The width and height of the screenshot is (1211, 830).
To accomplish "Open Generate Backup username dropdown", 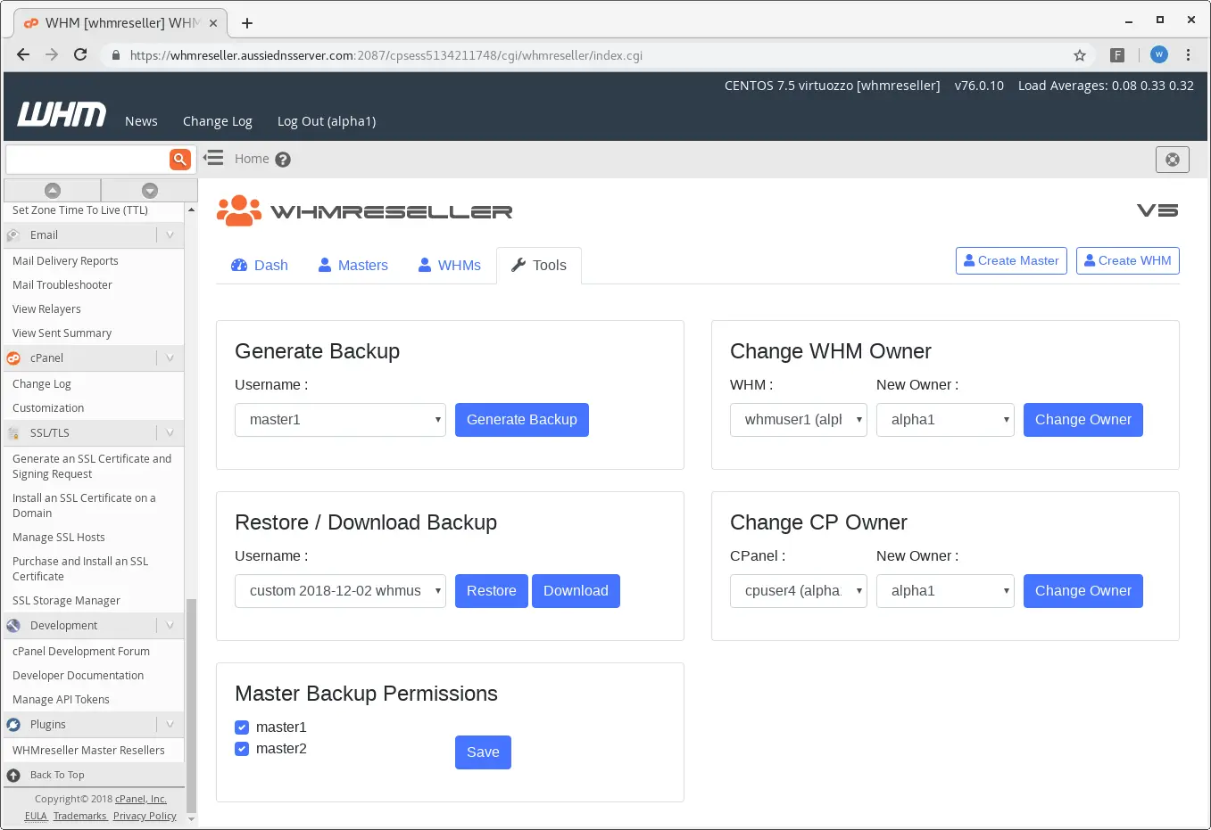I will (x=340, y=420).
